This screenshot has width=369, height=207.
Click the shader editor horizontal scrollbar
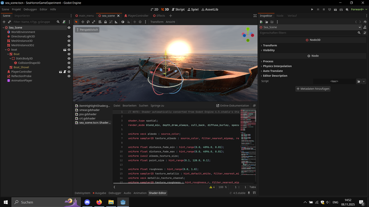(x=148, y=183)
